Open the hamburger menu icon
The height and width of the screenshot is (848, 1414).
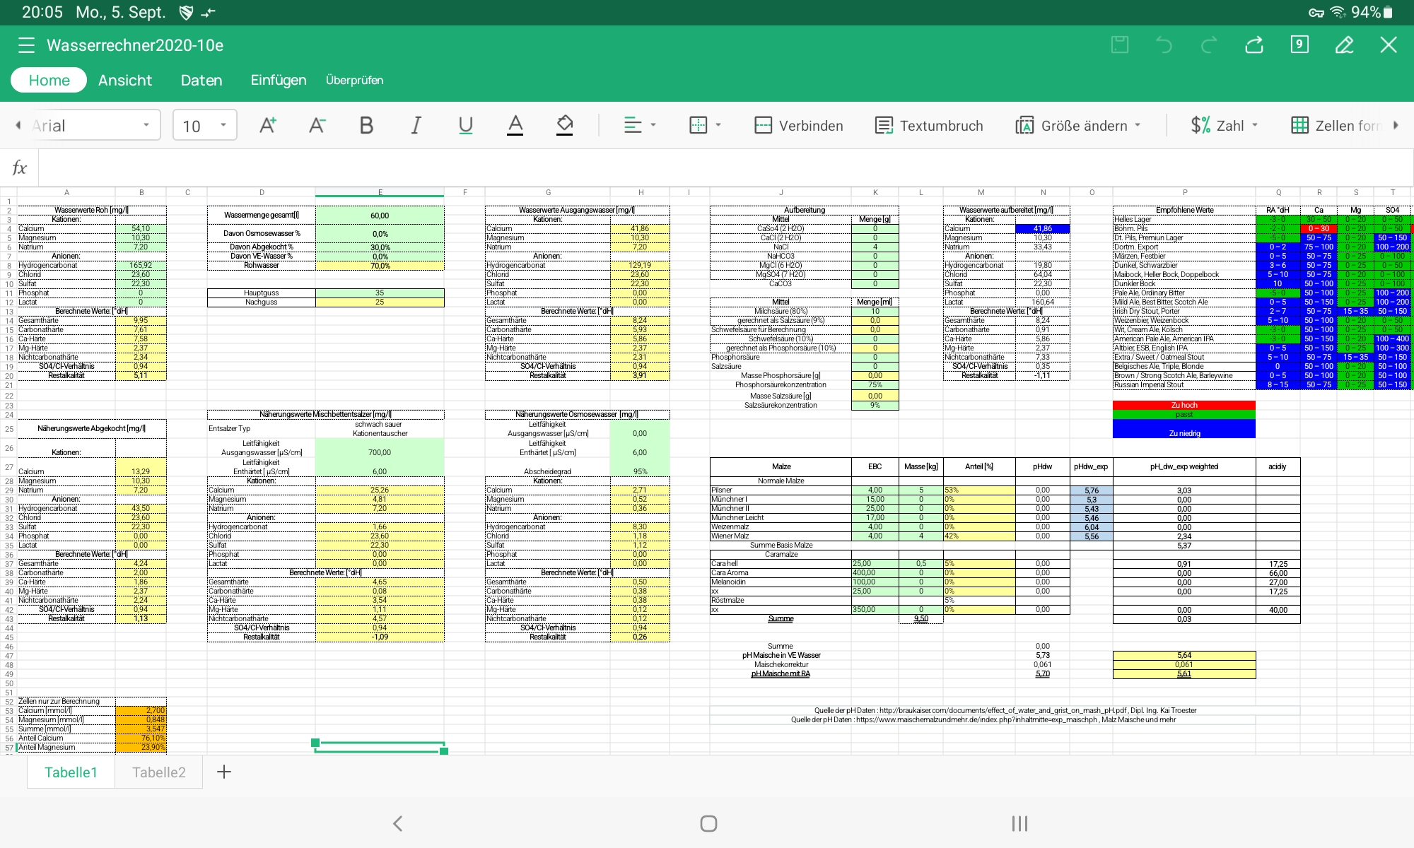(x=26, y=45)
